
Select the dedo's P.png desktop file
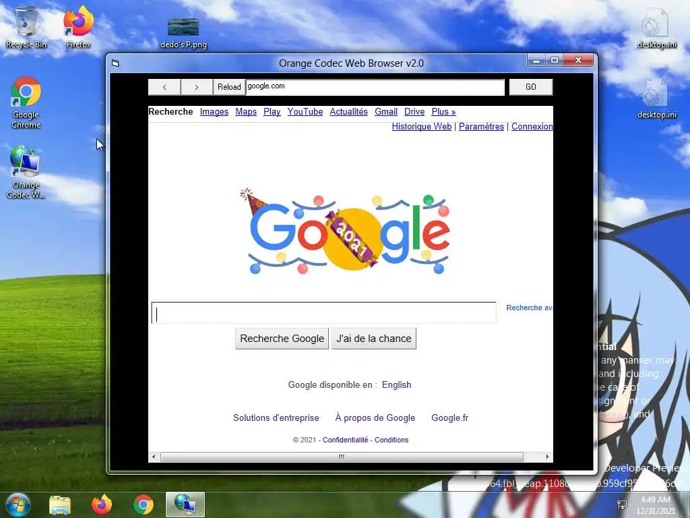[183, 32]
